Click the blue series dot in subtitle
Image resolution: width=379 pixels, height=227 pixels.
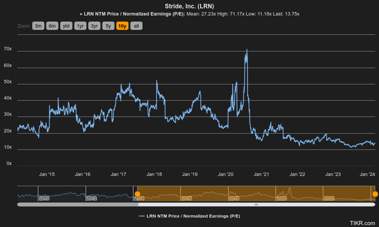pos(81,14)
